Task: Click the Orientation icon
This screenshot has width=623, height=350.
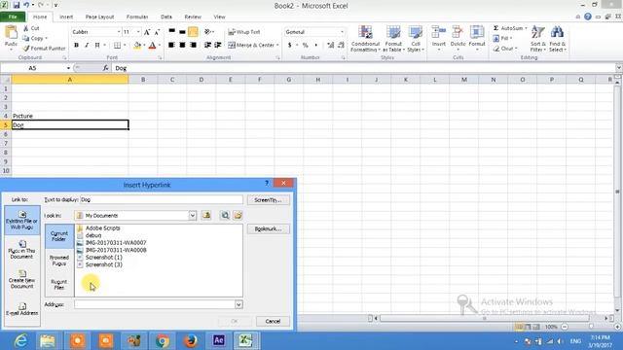Action: 208,32
